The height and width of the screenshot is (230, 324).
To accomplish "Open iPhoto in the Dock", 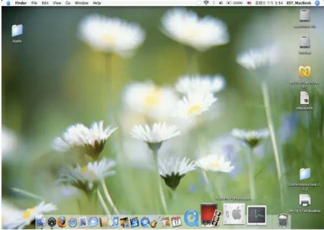I will tap(124, 223).
